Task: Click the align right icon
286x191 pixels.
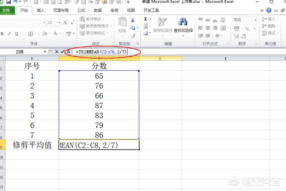Action: tap(215, 28)
